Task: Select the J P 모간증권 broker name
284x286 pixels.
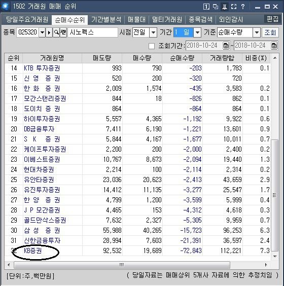Action: pyautogui.click(x=42, y=210)
